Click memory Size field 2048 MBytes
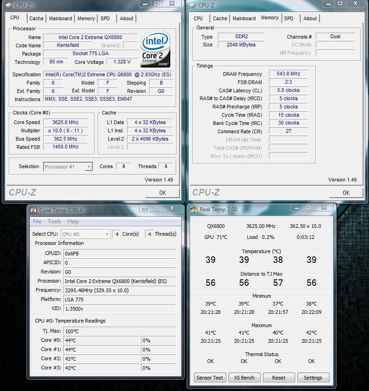The width and height of the screenshot is (369, 391). tap(241, 45)
